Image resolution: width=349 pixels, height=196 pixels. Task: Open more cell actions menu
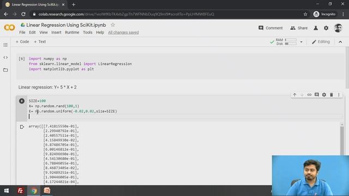click(x=339, y=95)
